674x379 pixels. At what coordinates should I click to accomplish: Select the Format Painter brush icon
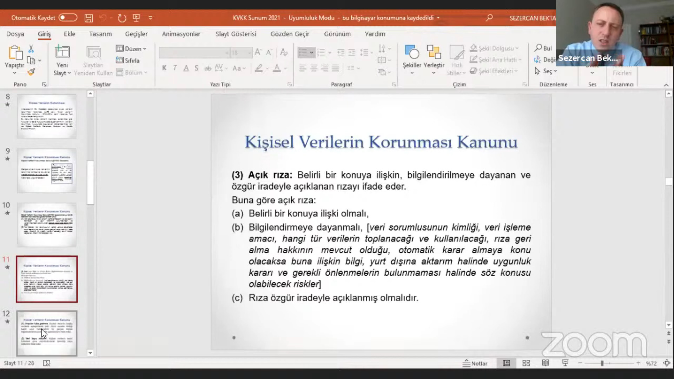coord(31,72)
